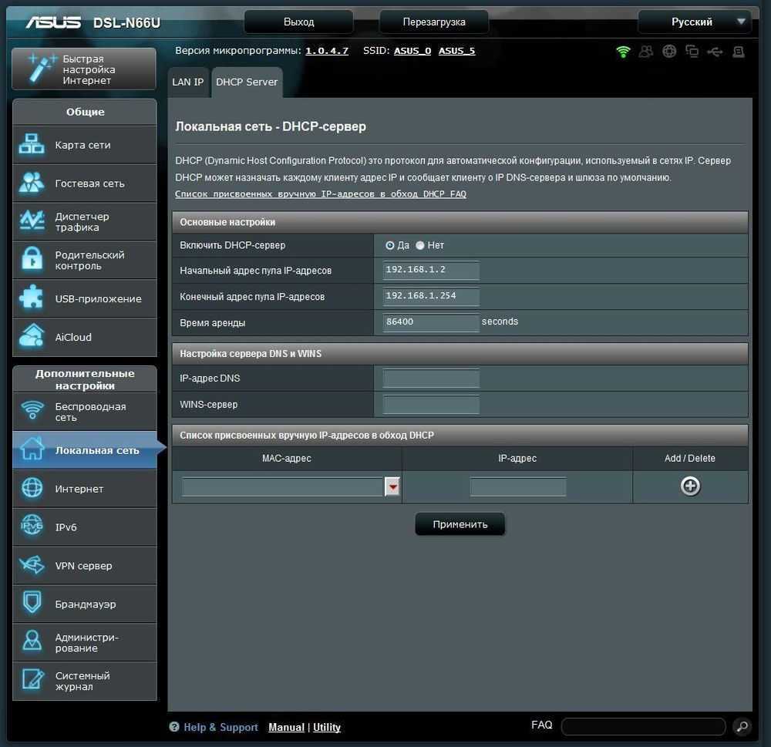This screenshot has width=771, height=747.
Task: Open Родительский контроль padlock icon
Action: click(x=32, y=261)
